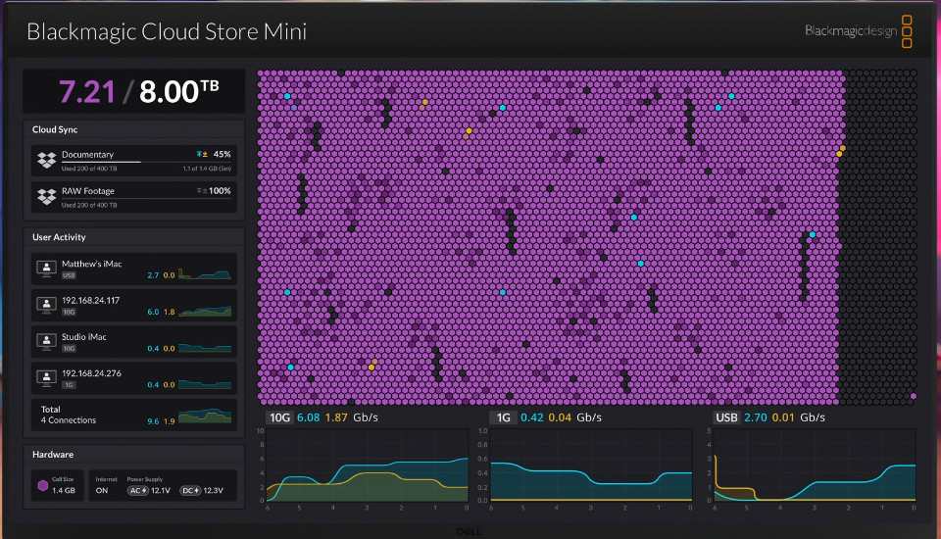Select the USB label above the right graph

[x=727, y=417]
